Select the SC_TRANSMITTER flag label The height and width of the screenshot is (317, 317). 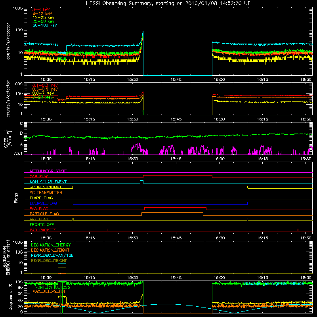coord(46,192)
